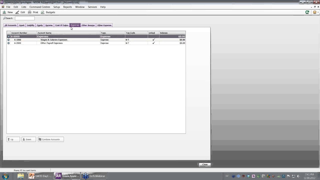Viewport: 320px width, 180px height.
Task: Switch to GoToWebinar taskbar item
Action: coord(94,176)
